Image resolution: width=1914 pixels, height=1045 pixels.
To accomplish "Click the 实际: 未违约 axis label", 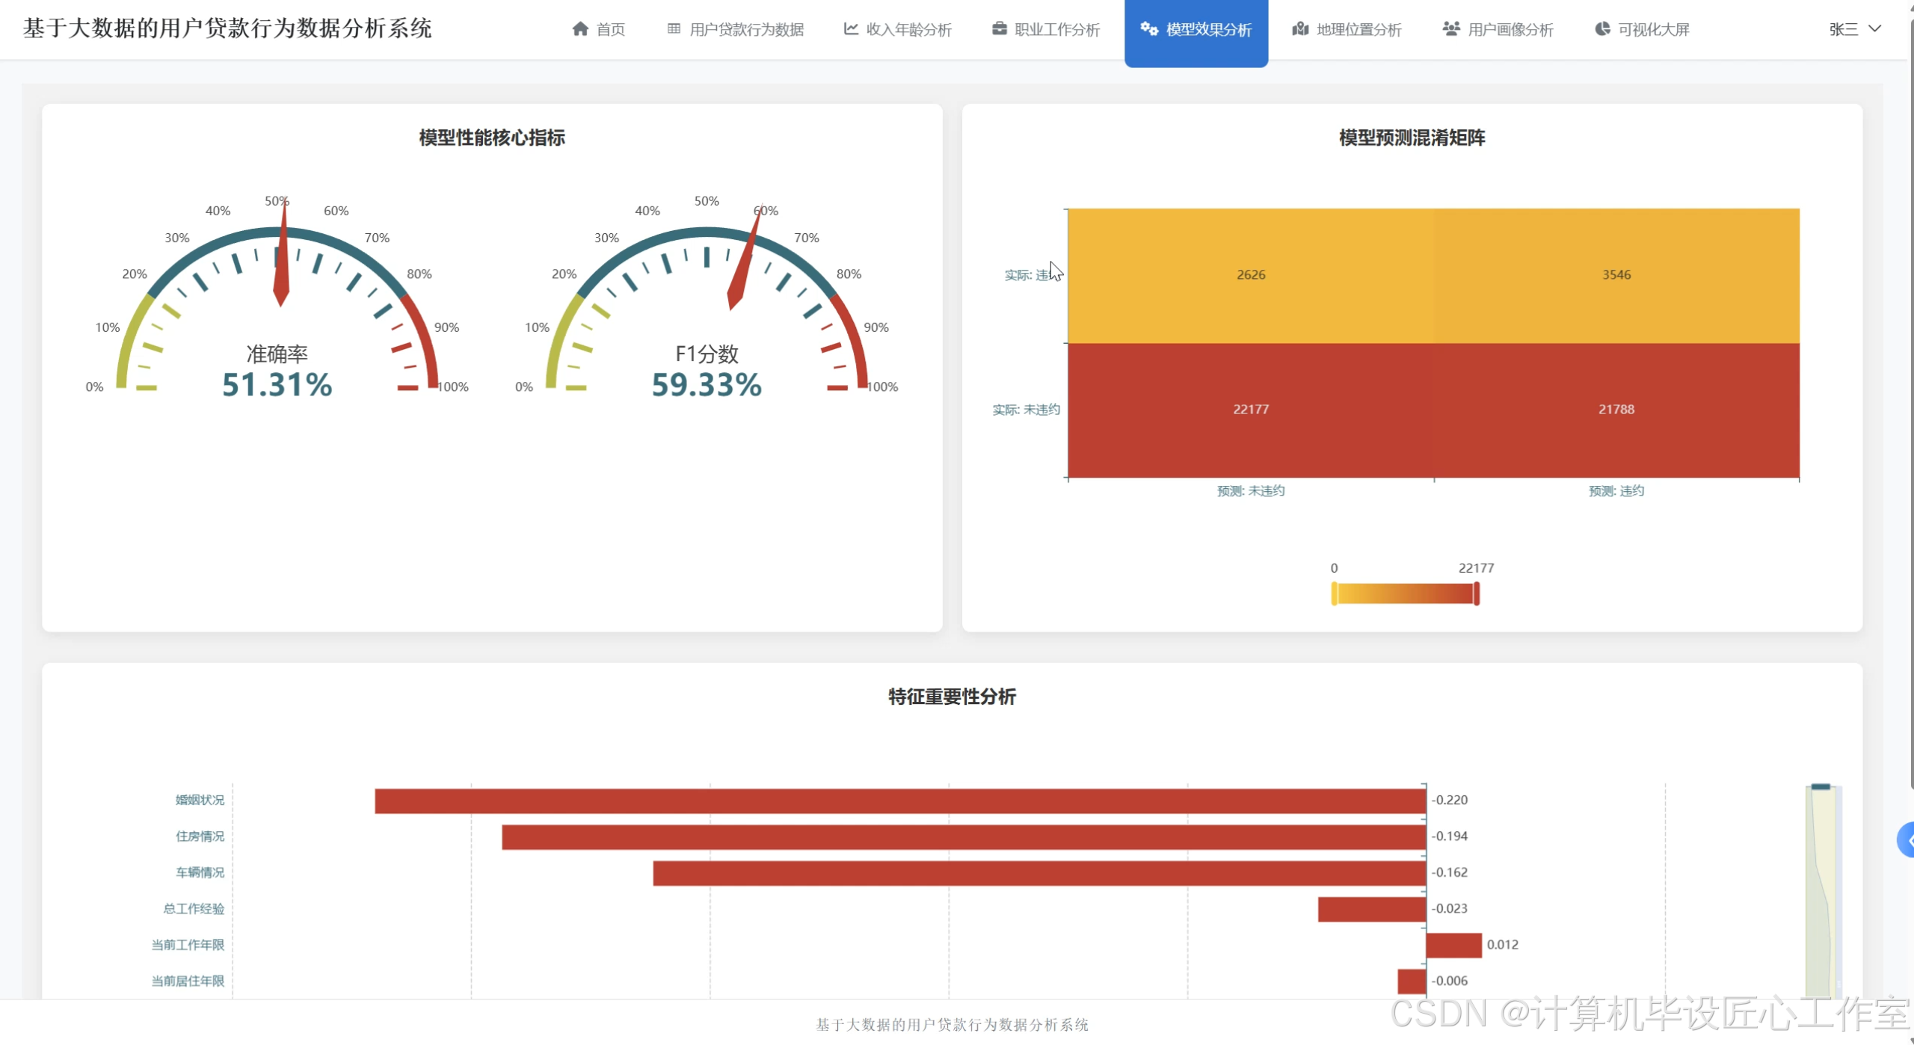I will click(x=1026, y=410).
